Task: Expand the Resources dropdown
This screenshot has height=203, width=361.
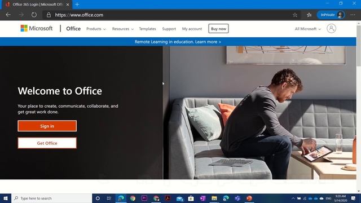Action: point(123,29)
